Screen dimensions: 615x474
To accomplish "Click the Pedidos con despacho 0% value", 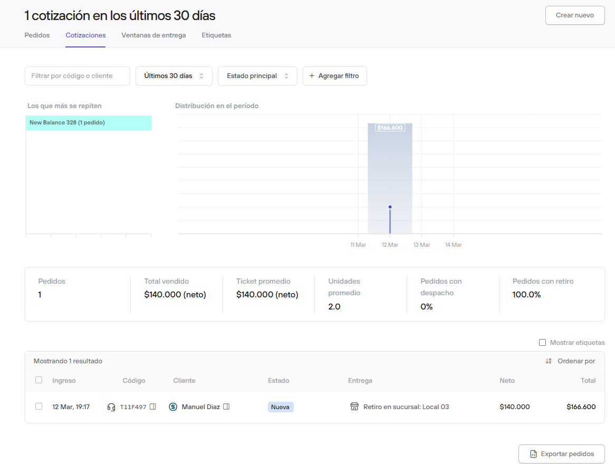I will (x=426, y=306).
